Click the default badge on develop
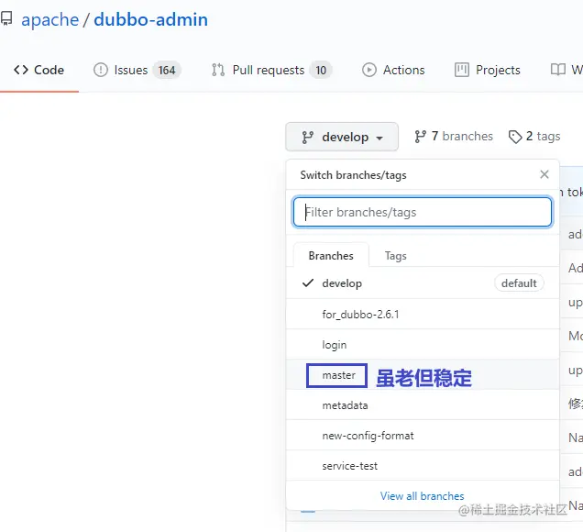Viewport: 583px width, 532px height. point(519,283)
